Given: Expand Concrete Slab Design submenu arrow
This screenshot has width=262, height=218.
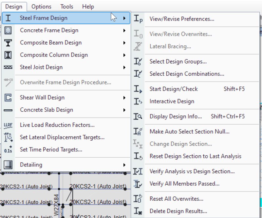Looking at the screenshot, I should click(124, 110).
